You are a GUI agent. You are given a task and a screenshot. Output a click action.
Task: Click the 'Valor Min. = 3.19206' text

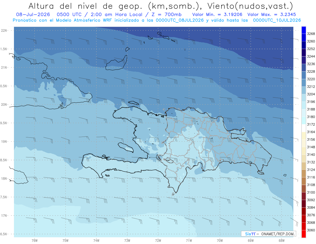[x=217, y=14]
